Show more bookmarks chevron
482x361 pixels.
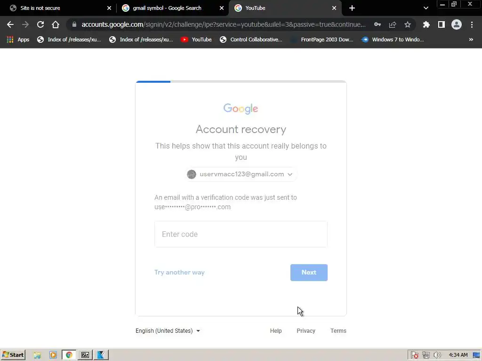point(471,39)
